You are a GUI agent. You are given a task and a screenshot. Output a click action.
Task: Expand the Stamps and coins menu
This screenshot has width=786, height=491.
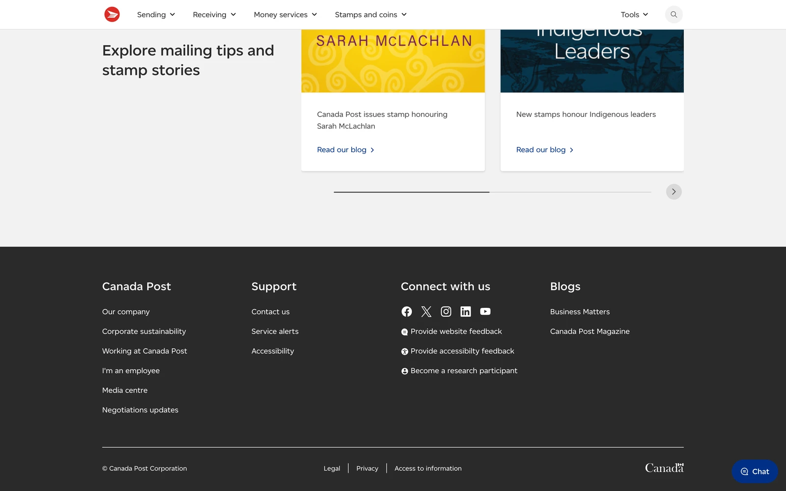pos(371,15)
